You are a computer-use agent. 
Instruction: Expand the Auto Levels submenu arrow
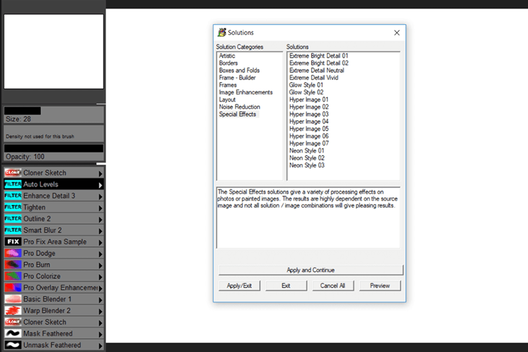100,185
